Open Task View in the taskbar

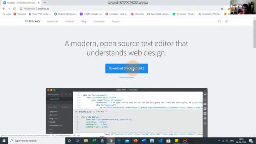click(77, 140)
